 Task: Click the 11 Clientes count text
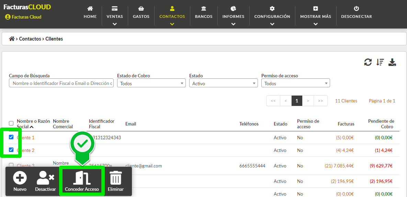point(346,101)
